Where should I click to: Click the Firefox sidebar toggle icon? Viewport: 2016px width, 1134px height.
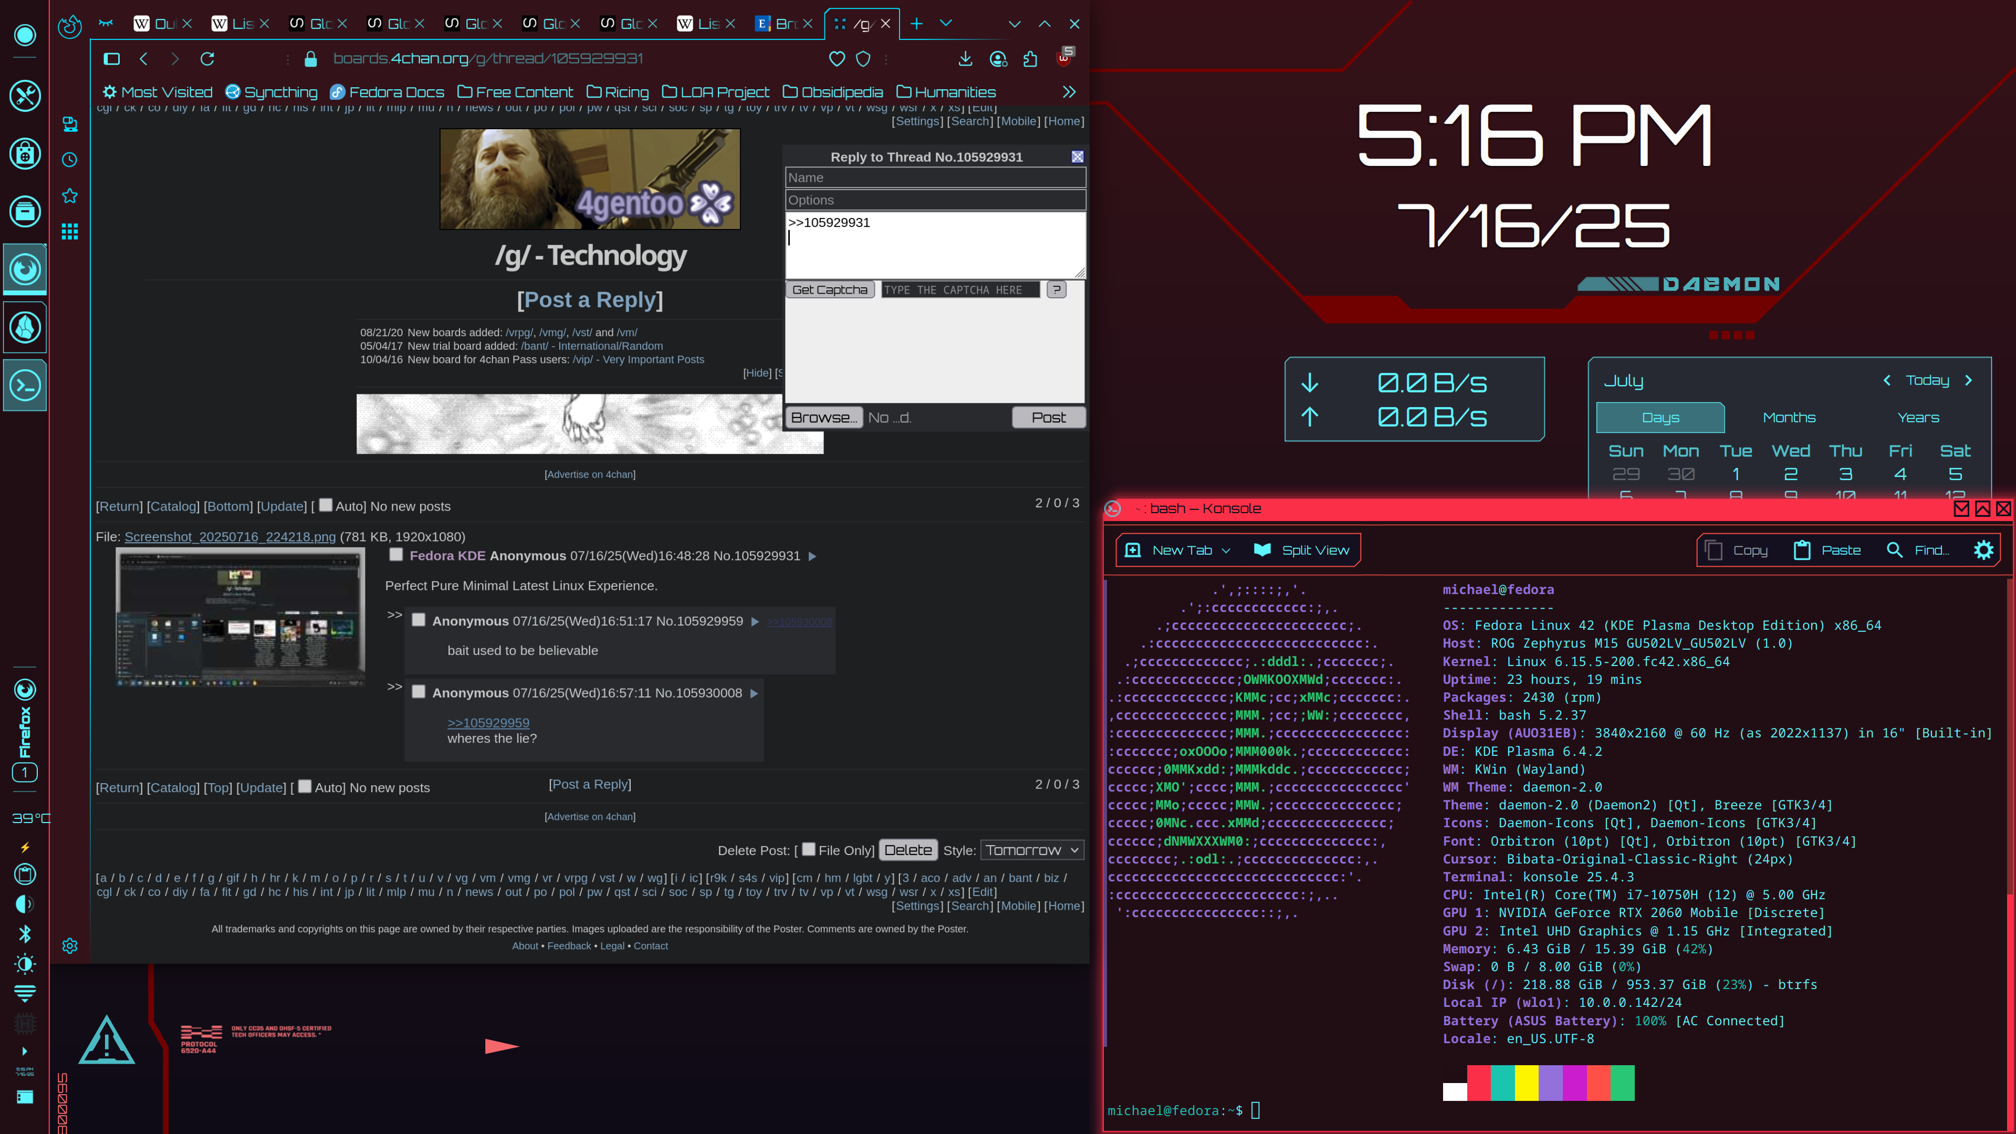tap(112, 59)
